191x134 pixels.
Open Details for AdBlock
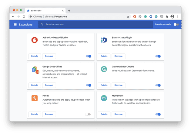click(x=35, y=56)
